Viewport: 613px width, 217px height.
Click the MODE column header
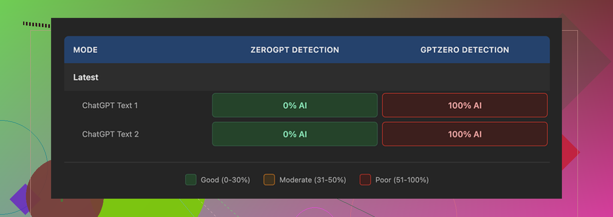click(x=85, y=50)
